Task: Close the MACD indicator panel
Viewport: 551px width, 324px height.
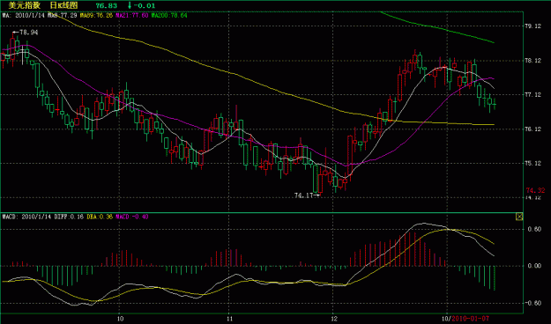Action: click(519, 217)
